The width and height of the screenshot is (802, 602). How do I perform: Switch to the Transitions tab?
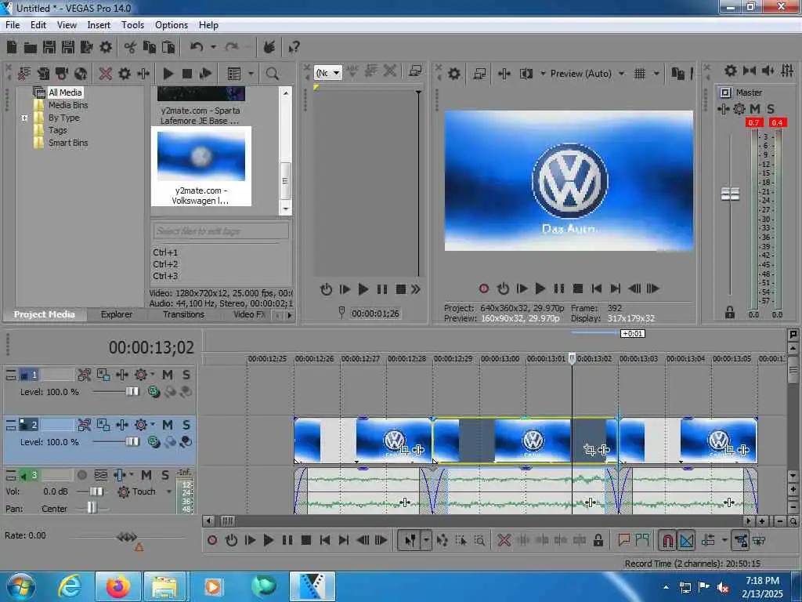tap(183, 314)
